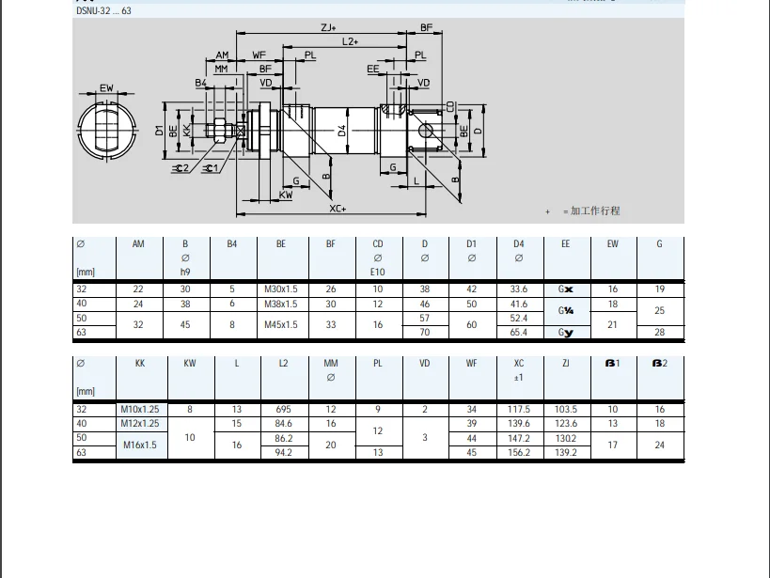
Task: Click the 21 value in EW column
Action: 612,324
